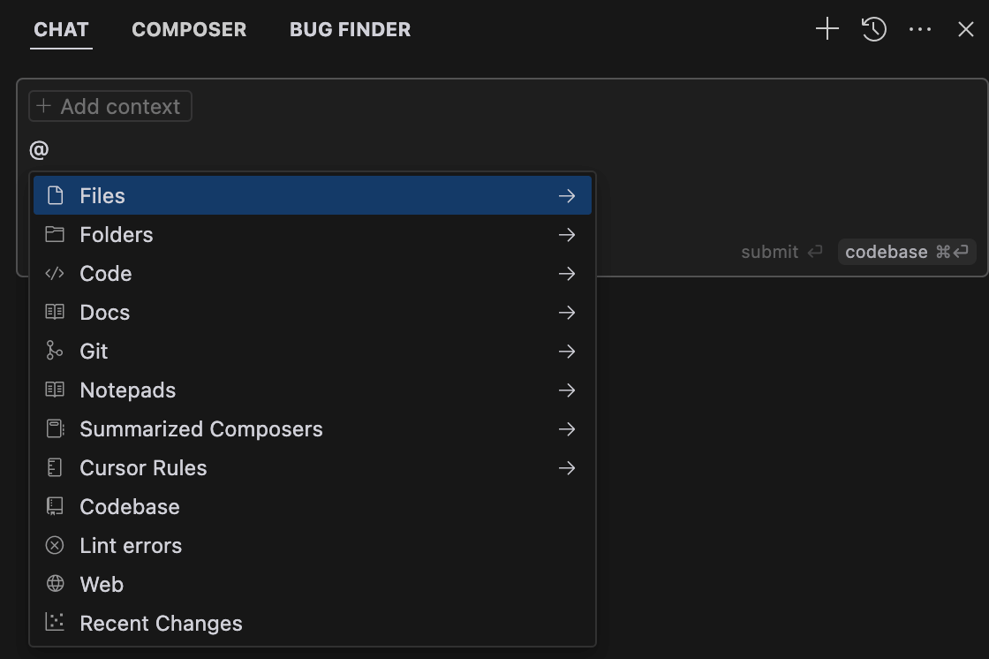Screen dimensions: 989x659
Task: Choose Cursor Rules from the menu
Action: [143, 467]
